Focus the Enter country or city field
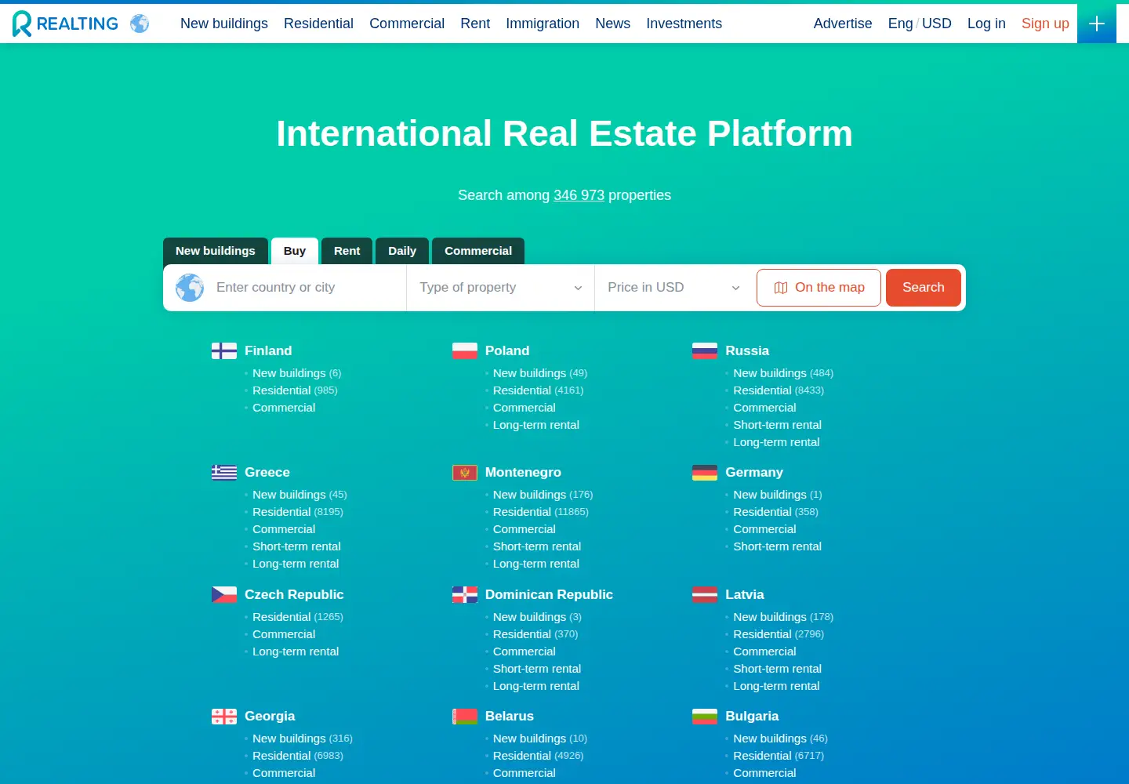 306,288
